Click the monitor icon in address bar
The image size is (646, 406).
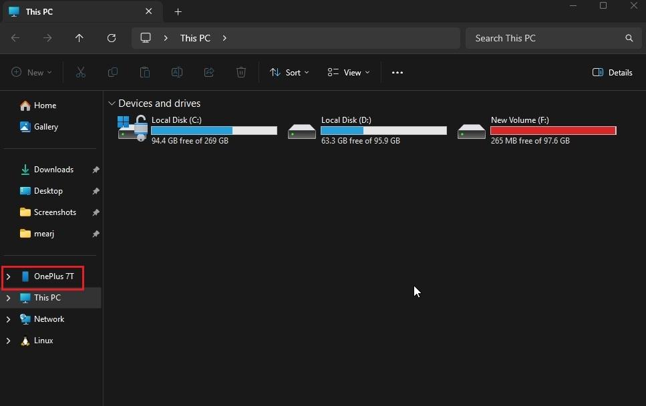(x=146, y=38)
